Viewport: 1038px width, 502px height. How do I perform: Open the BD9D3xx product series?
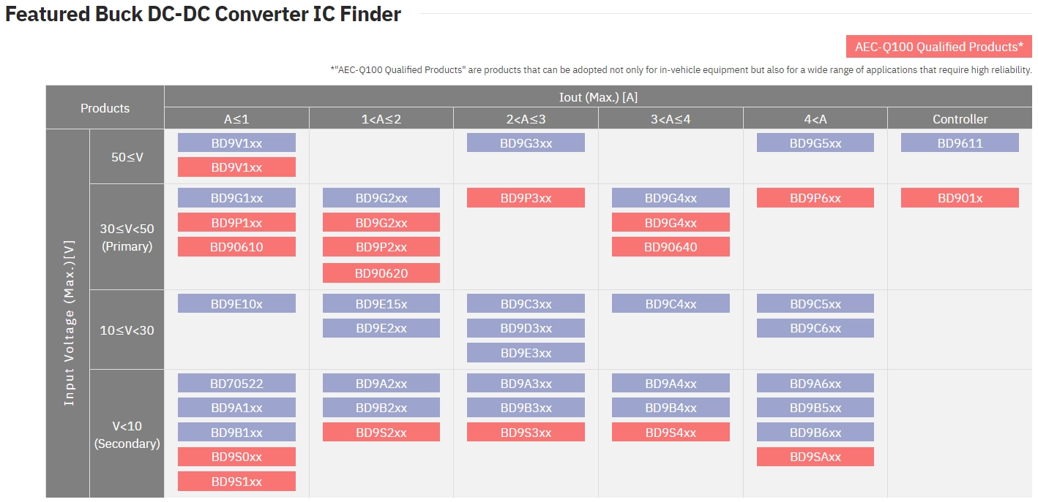point(526,328)
